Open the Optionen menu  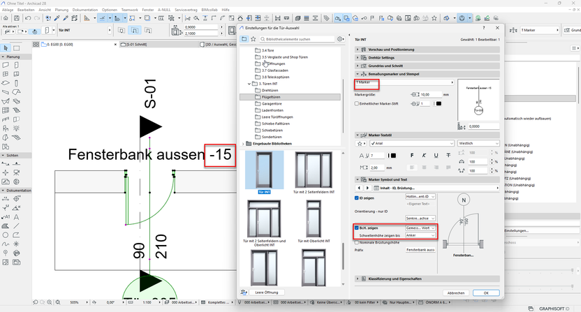click(x=110, y=10)
